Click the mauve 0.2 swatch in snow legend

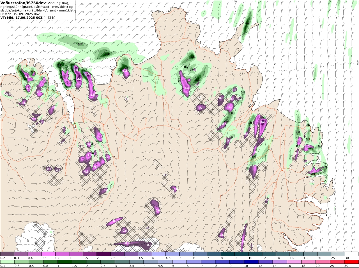coord(7,254)
